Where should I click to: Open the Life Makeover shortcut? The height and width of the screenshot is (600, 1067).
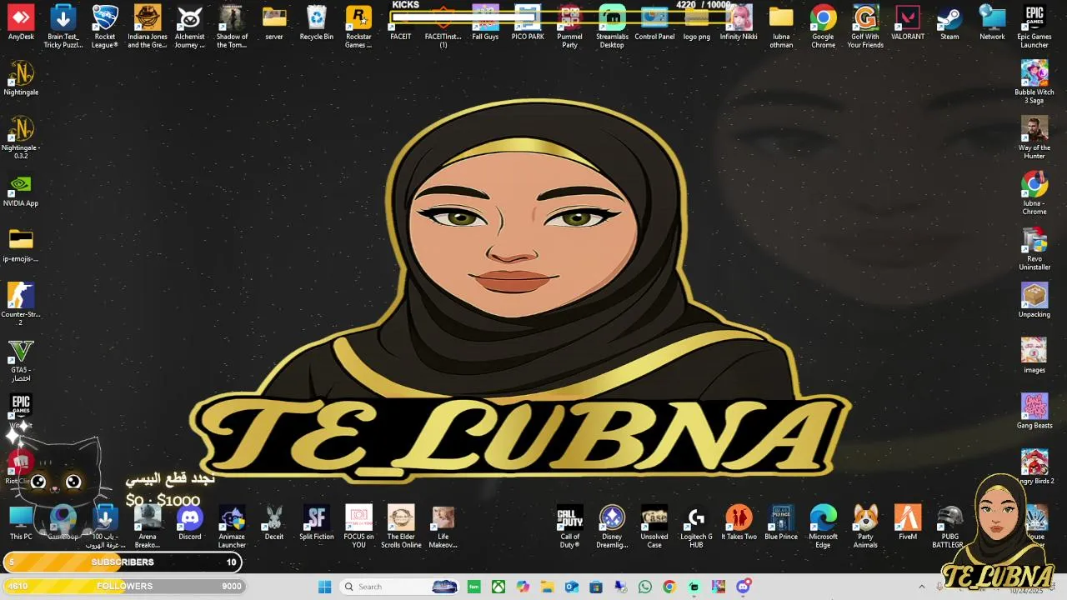point(443,527)
